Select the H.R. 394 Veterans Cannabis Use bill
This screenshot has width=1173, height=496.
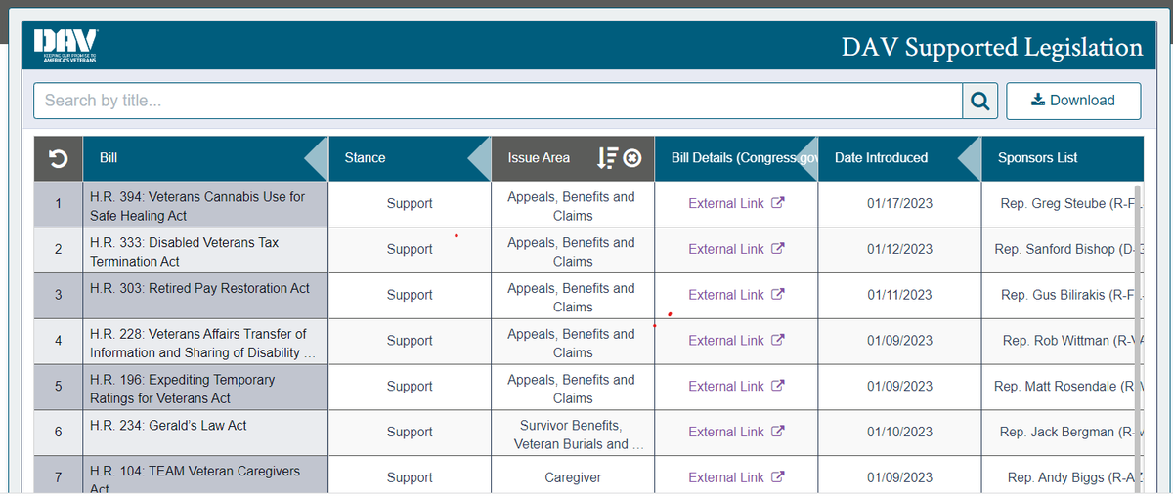205,205
